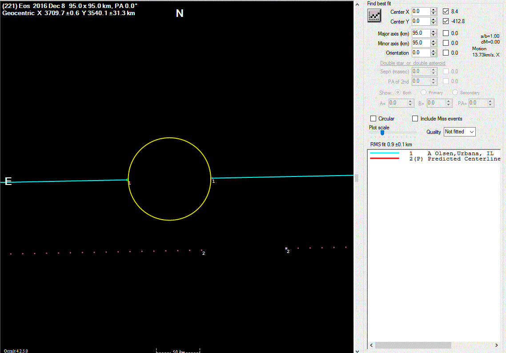This screenshot has height=353, width=506.
Task: Enable Include Miss events
Action: pyautogui.click(x=415, y=118)
